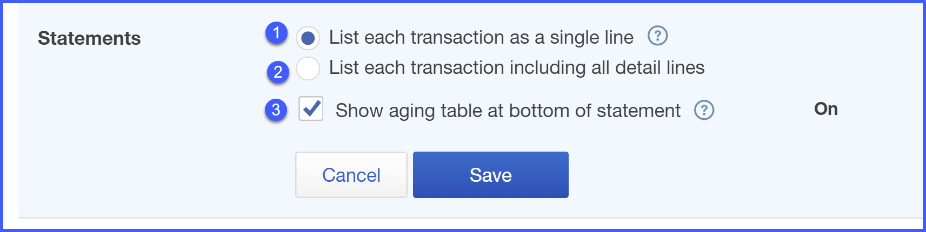This screenshot has width=926, height=232.
Task: Click 'List each transaction as a single line' label
Action: tap(481, 37)
